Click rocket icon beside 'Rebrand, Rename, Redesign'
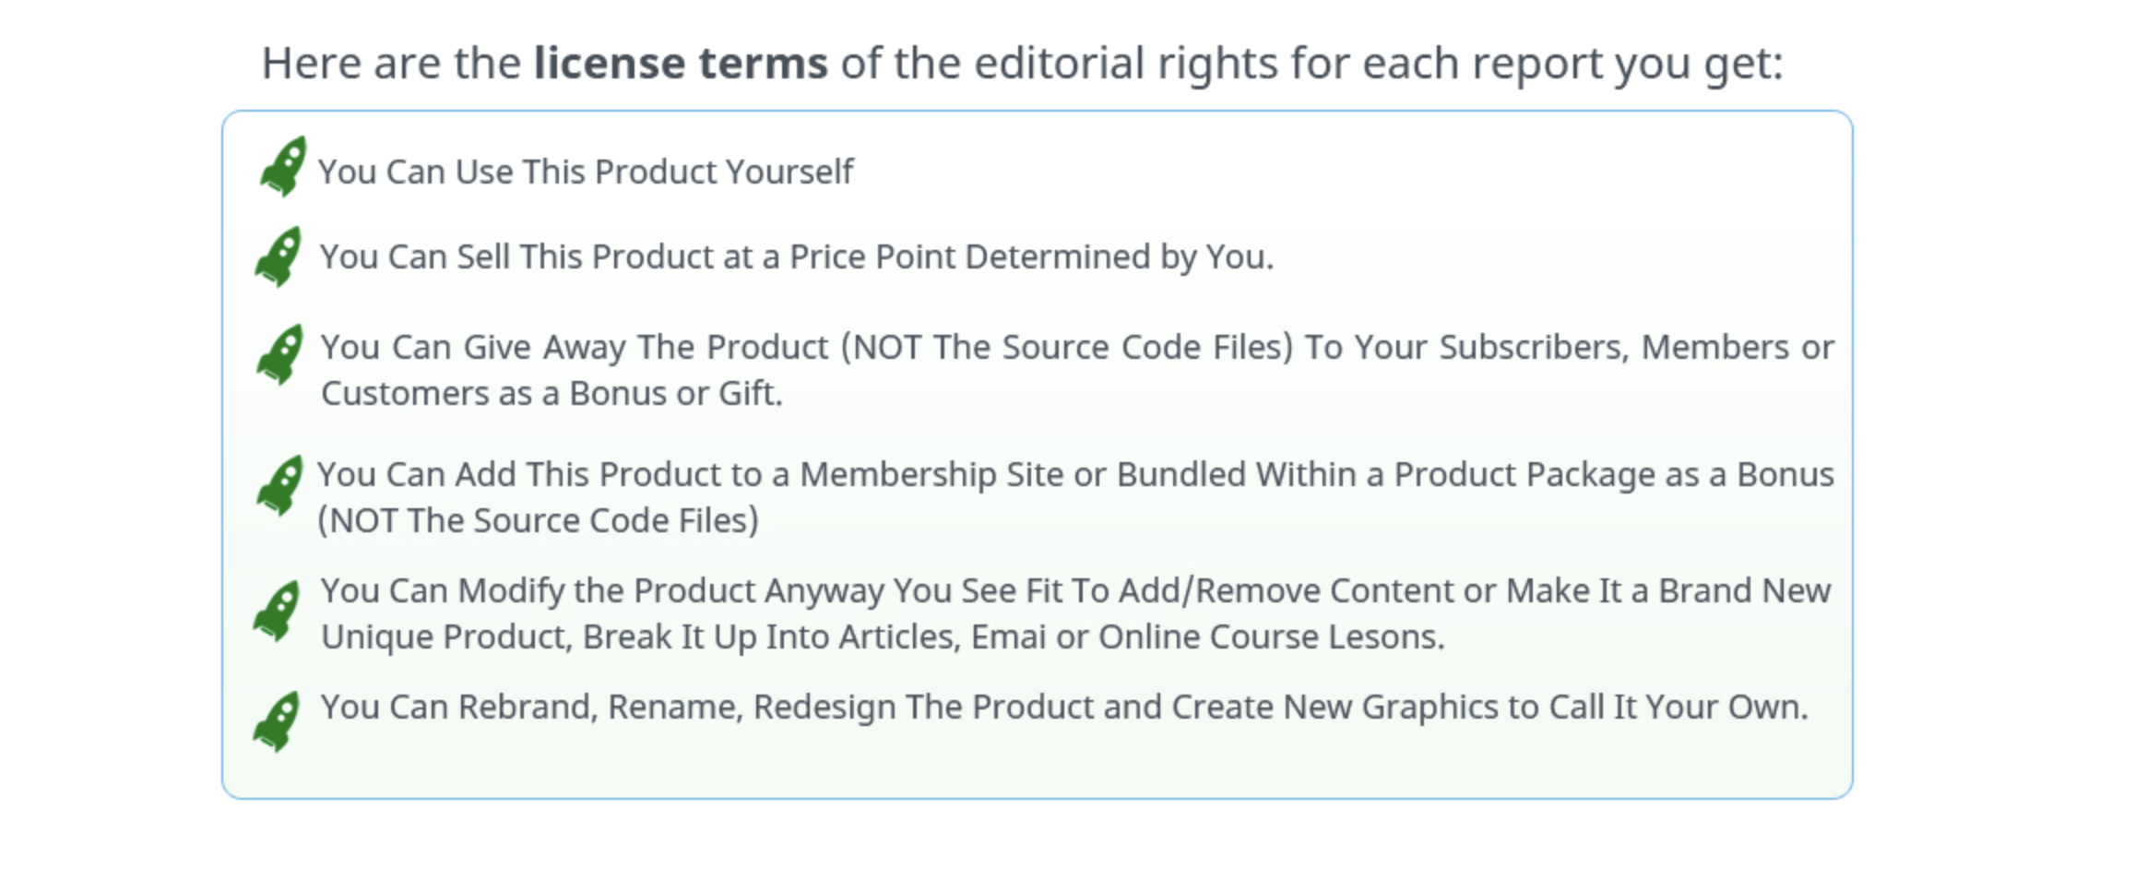 pos(277,721)
